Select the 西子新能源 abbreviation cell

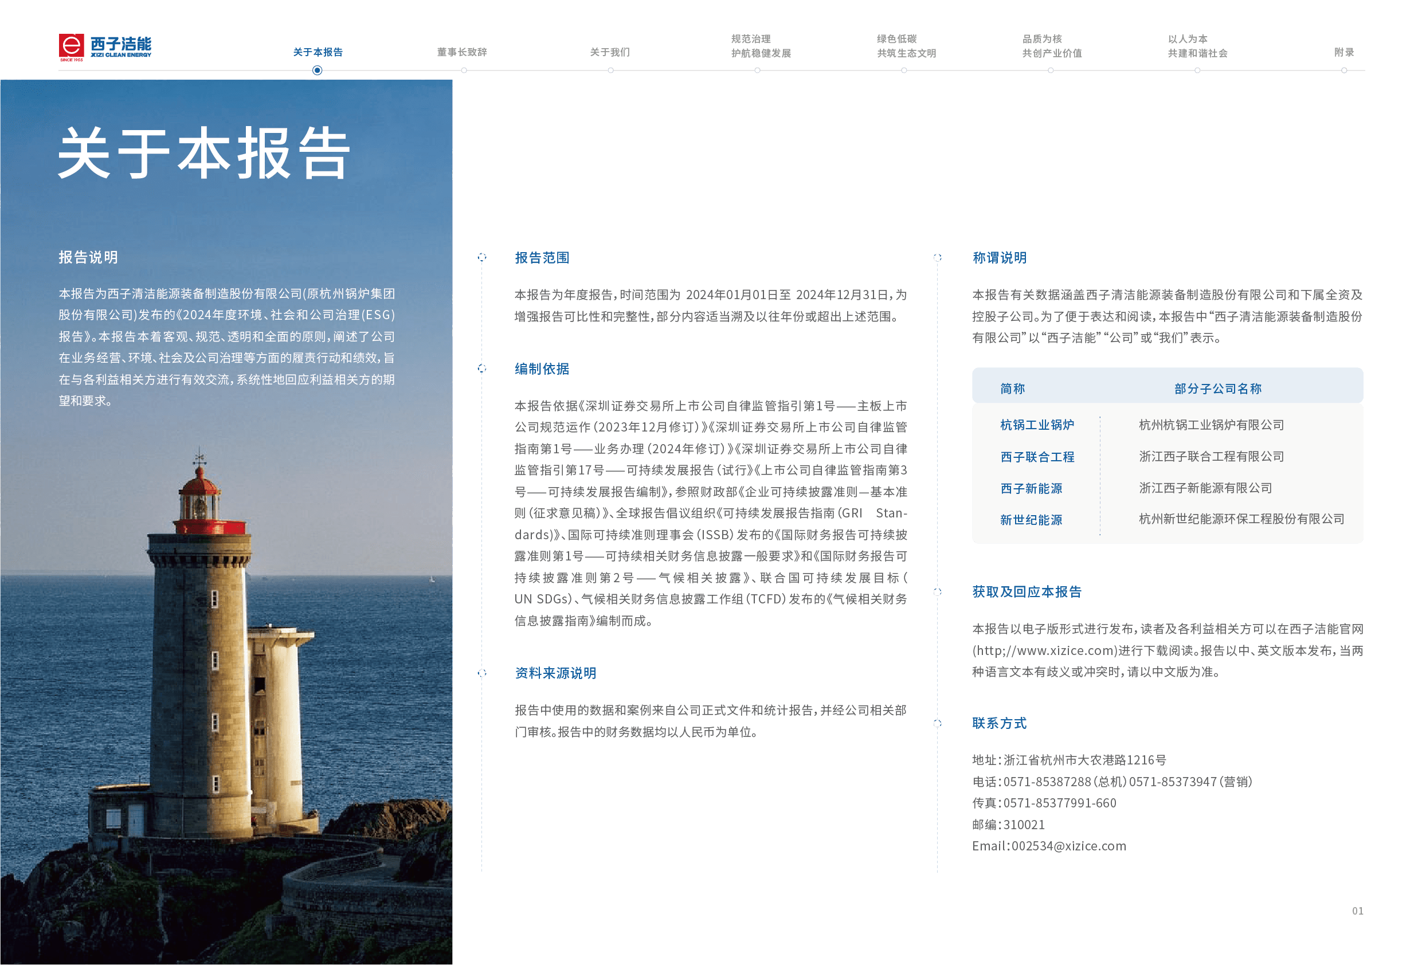(1031, 488)
